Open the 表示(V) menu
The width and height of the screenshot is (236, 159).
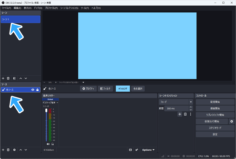27,8
